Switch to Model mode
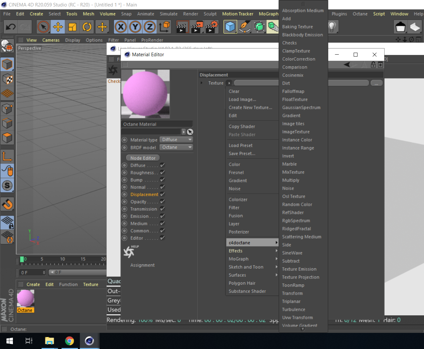Image resolution: width=424 pixels, height=349 pixels. 7,64
